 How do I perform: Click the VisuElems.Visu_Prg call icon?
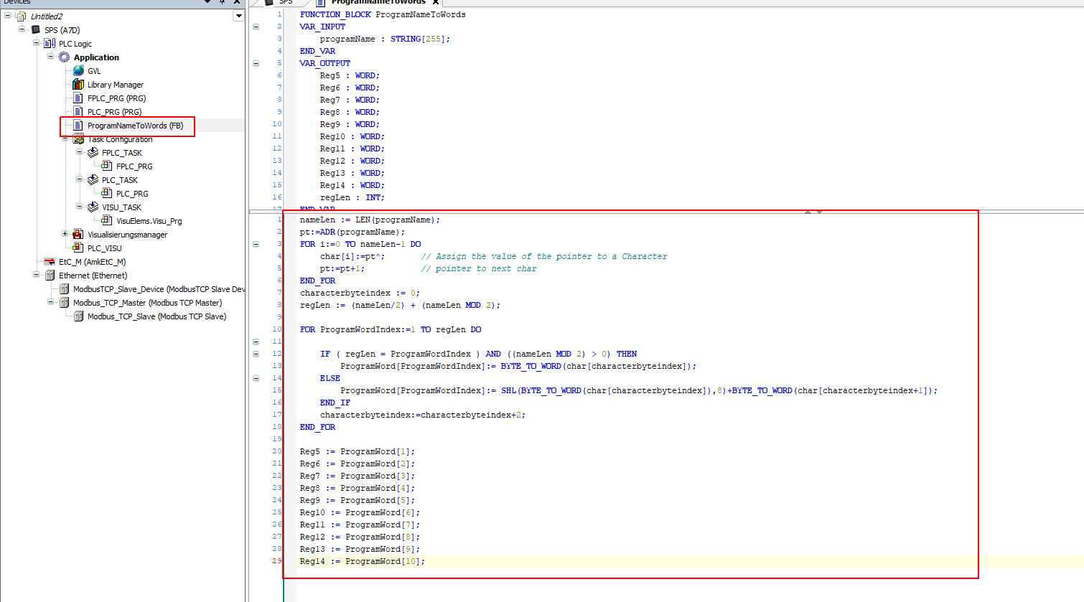click(x=107, y=221)
